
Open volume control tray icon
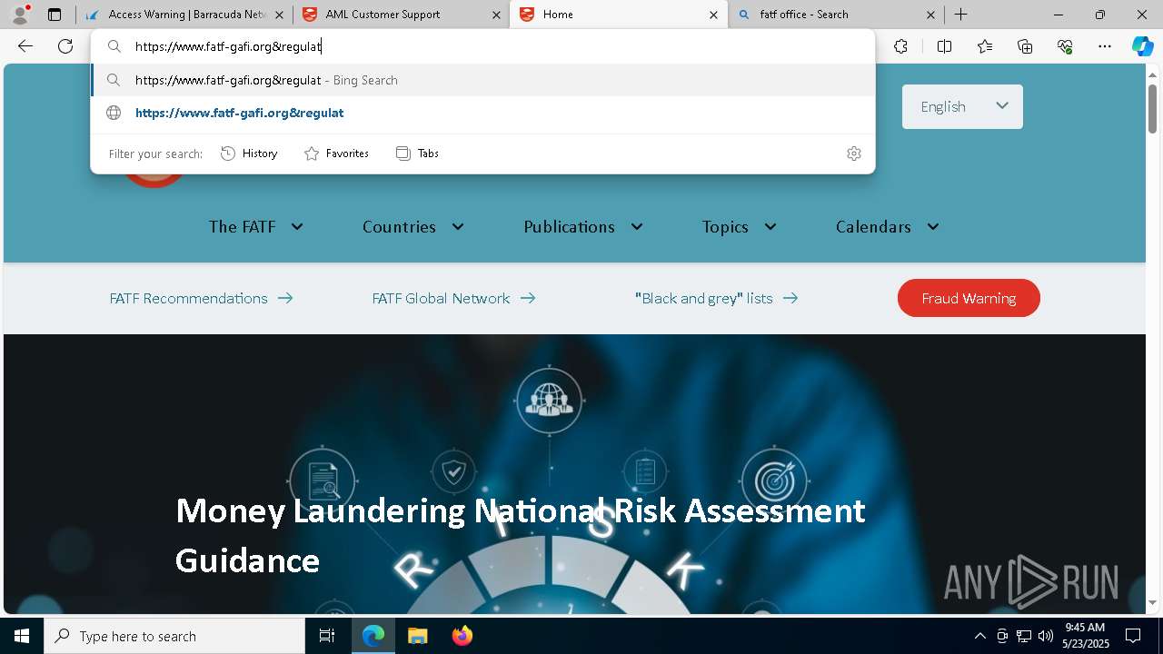(1046, 636)
